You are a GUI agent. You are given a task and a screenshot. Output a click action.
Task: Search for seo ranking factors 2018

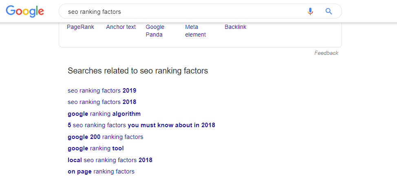point(102,102)
